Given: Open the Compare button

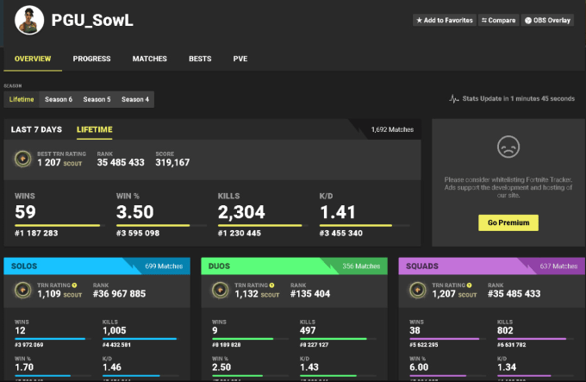Looking at the screenshot, I should pos(499,20).
